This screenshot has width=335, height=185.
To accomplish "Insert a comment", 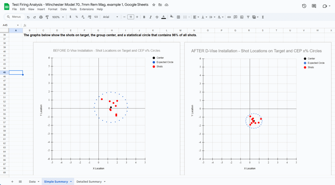I will [236, 17].
